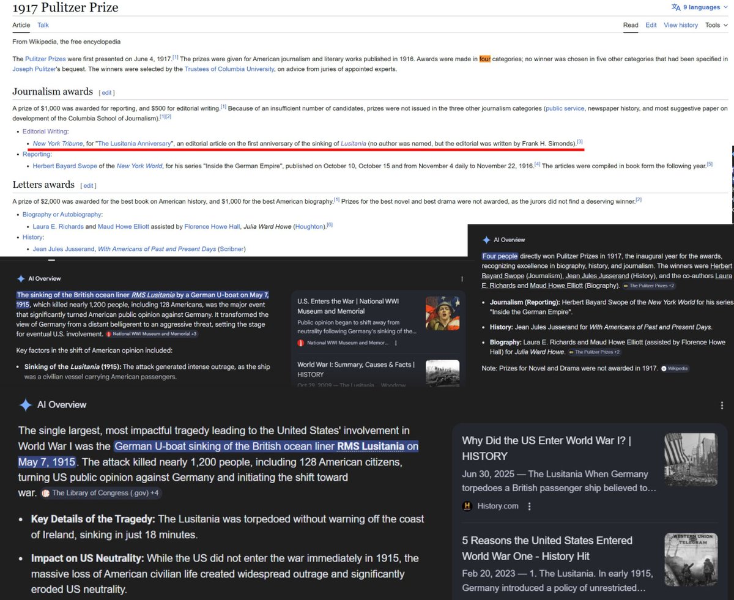The height and width of the screenshot is (600, 734).
Task: Click citation [6] after Houghton
Action: point(330,225)
